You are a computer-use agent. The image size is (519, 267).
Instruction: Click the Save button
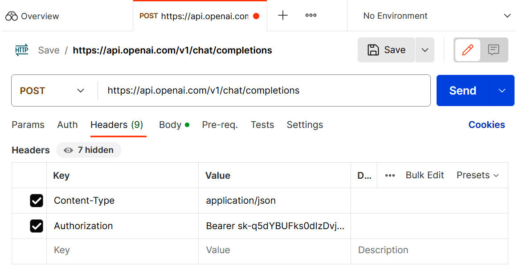tap(386, 49)
